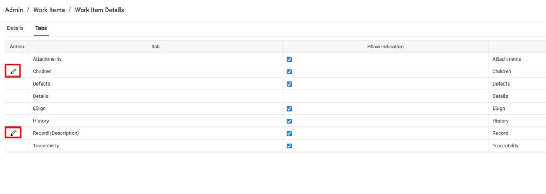Click Record in the rightmost column
This screenshot has width=546, height=194.
[x=500, y=133]
